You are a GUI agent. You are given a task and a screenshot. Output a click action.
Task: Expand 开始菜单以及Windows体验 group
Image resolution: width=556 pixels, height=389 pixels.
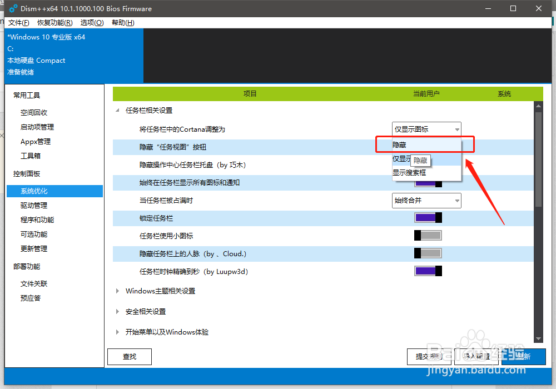coord(117,332)
